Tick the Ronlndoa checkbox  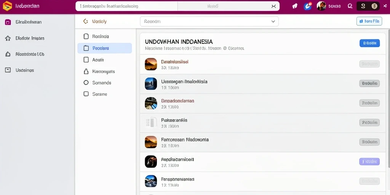coord(86,36)
